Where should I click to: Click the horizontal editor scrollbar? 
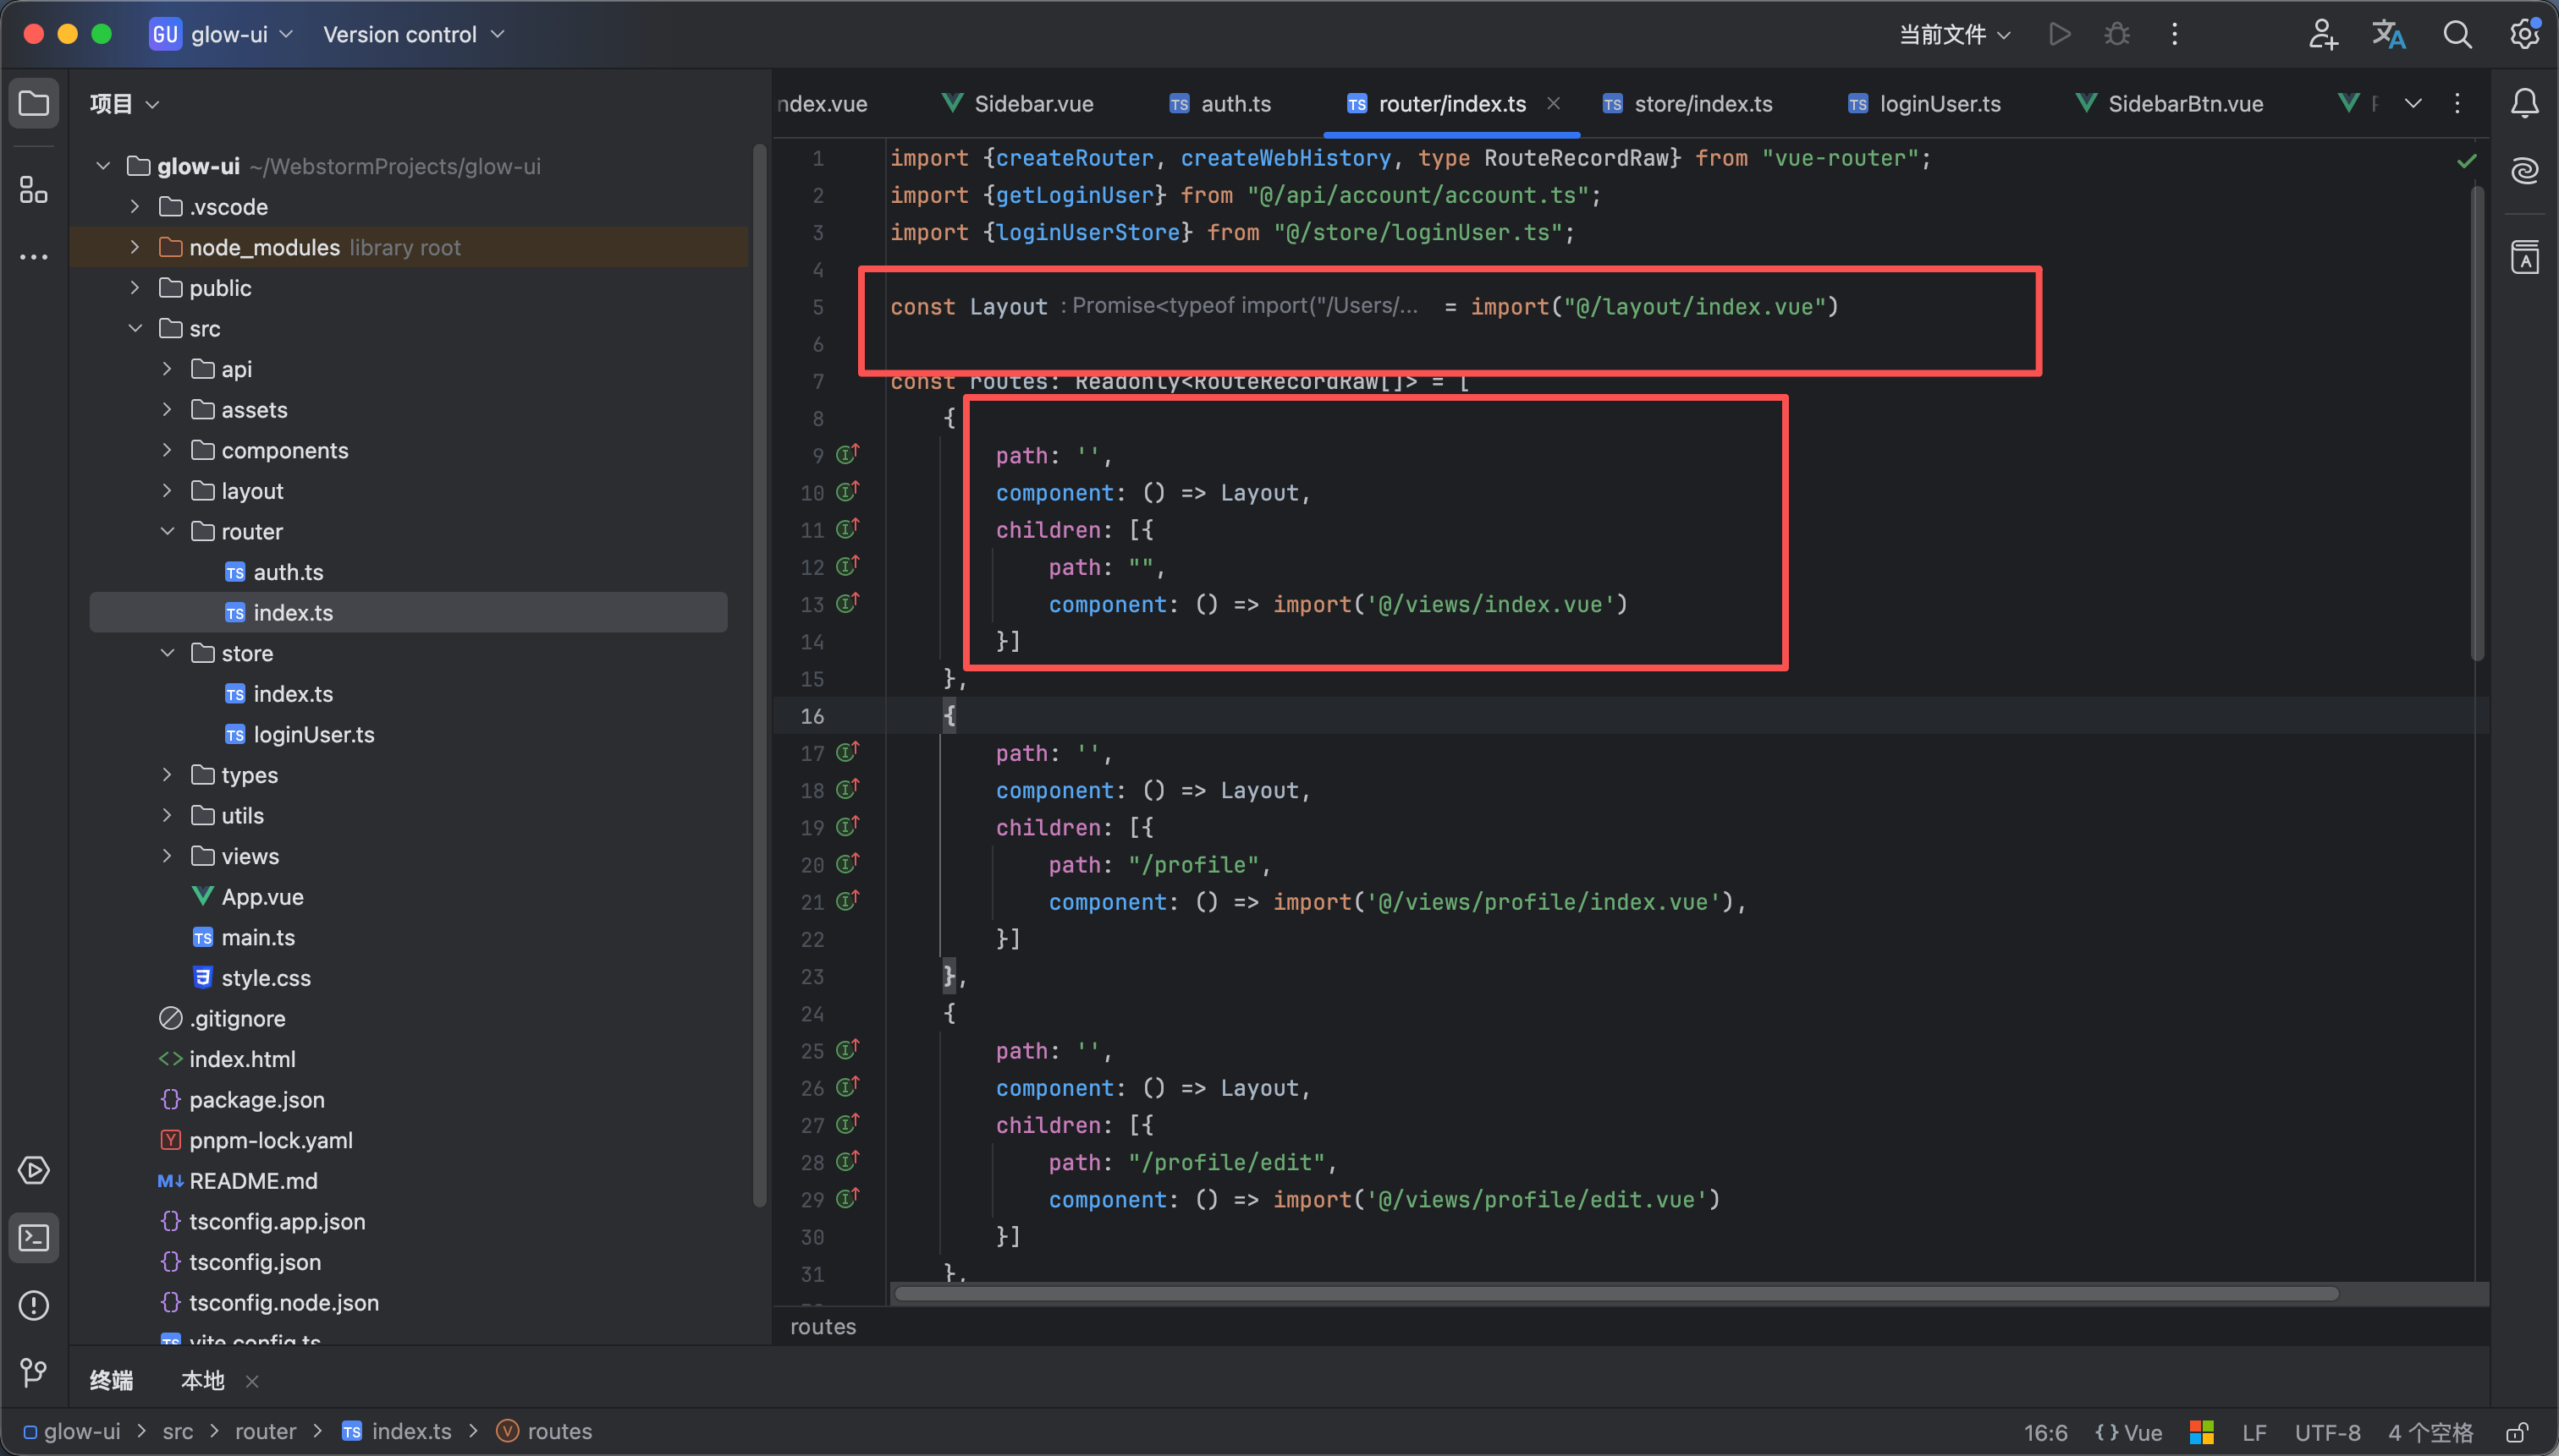(x=1615, y=1294)
